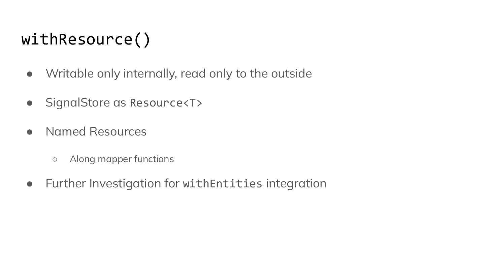
Task: Click the bullet dot before 'Further Investigation'
Action: [x=30, y=184]
